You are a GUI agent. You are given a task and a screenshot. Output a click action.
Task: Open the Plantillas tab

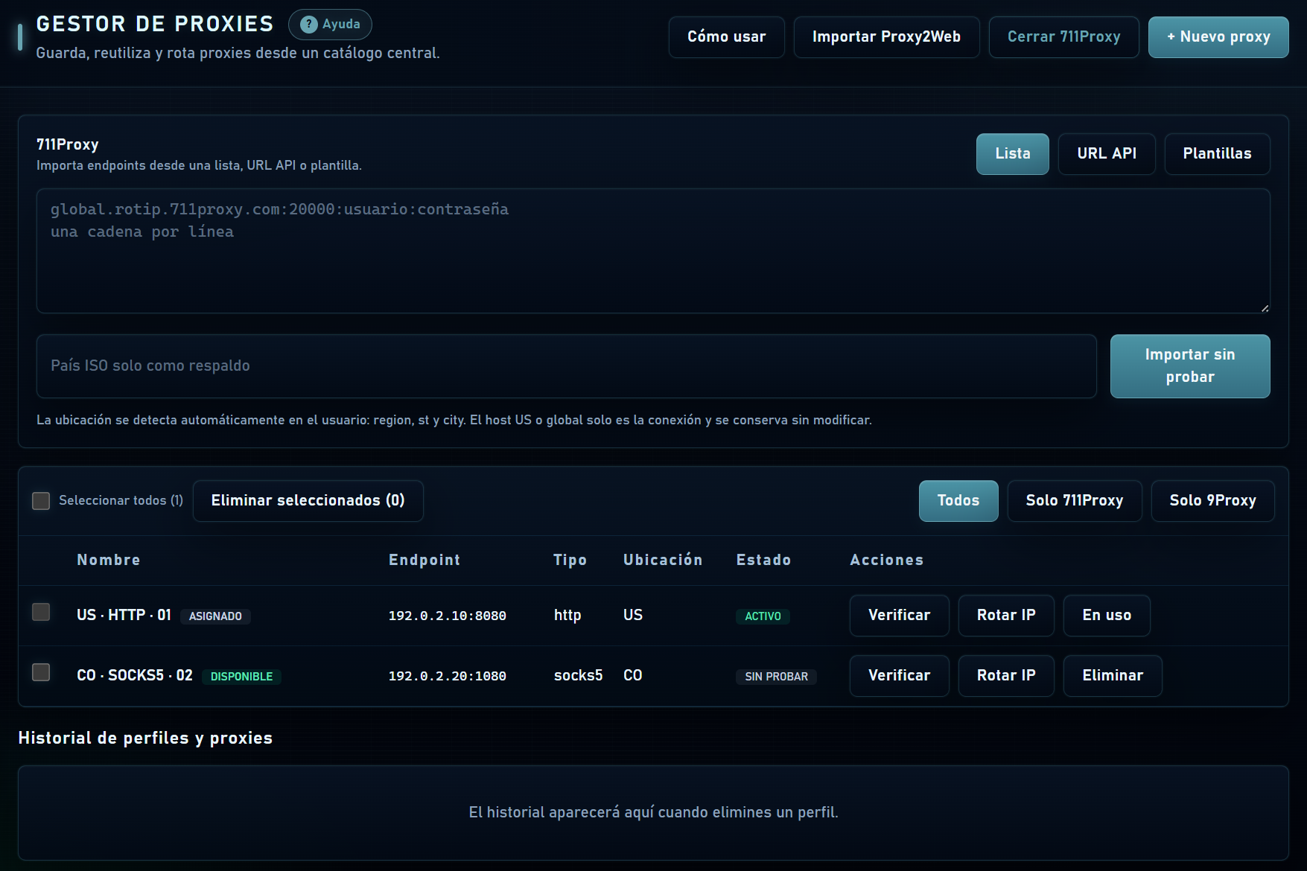click(1217, 154)
